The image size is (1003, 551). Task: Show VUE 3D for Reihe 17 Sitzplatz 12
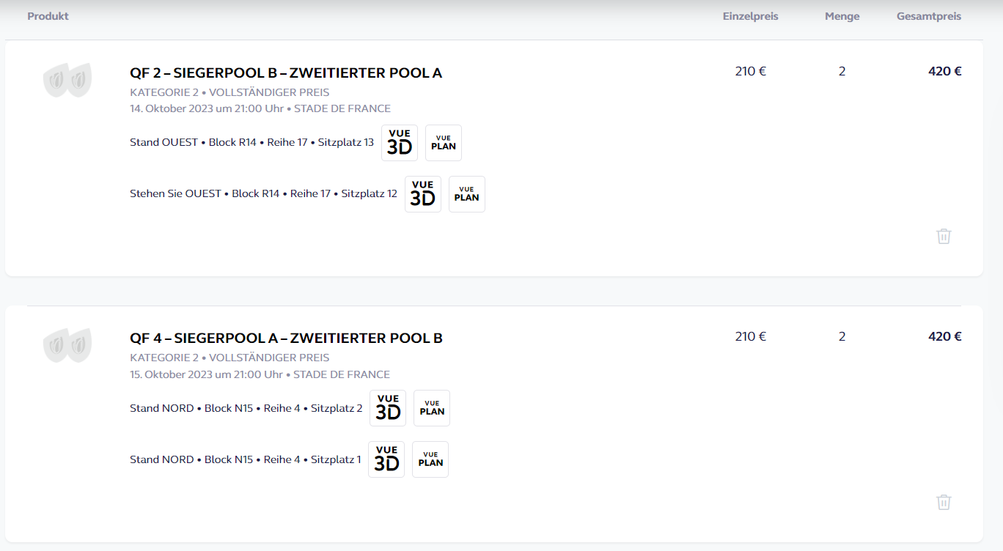click(x=423, y=194)
